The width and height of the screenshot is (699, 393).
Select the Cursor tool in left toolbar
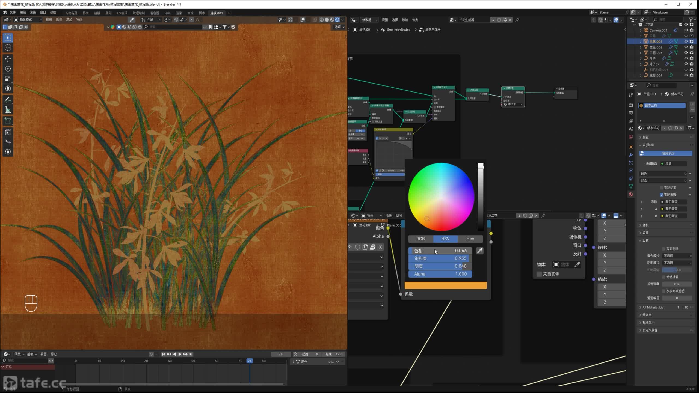click(8, 47)
